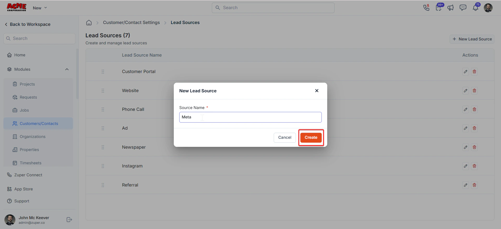Open the phone call icon in header
Image resolution: width=501 pixels, height=229 pixels.
tap(426, 8)
